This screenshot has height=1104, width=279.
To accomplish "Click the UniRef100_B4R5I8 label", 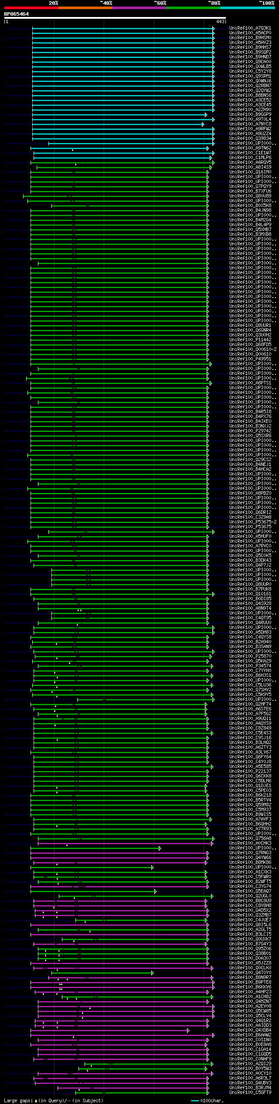I will pos(250,412).
